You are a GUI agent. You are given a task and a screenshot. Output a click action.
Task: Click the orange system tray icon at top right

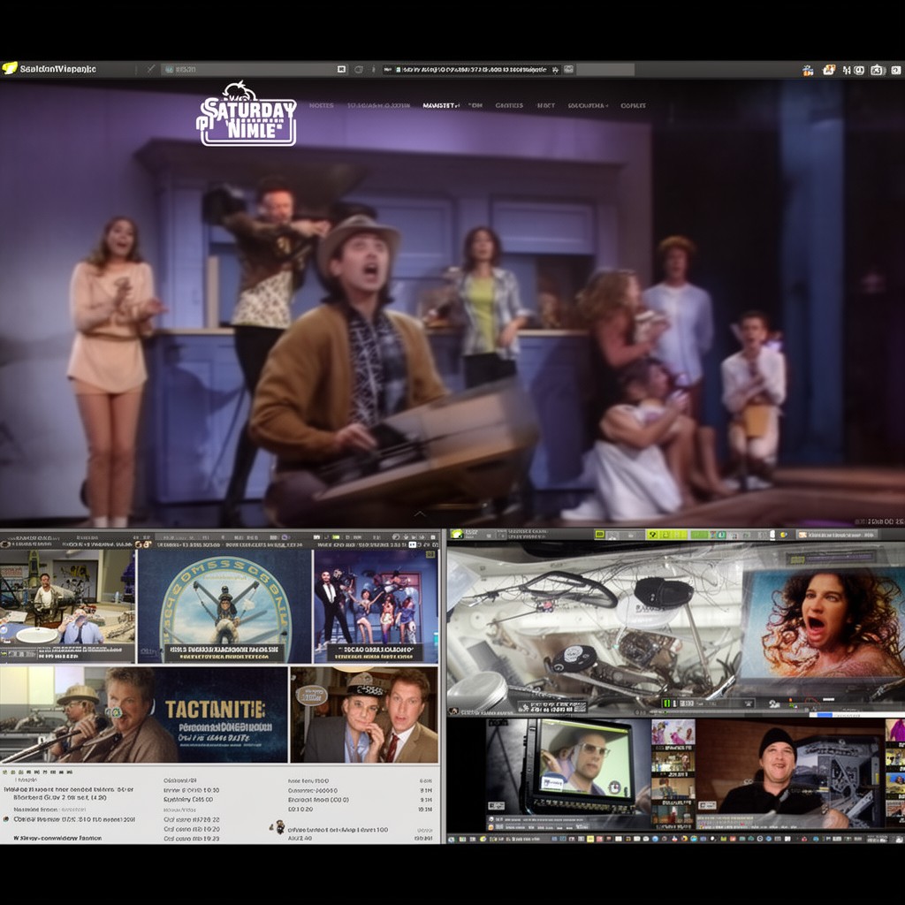pyautogui.click(x=829, y=70)
